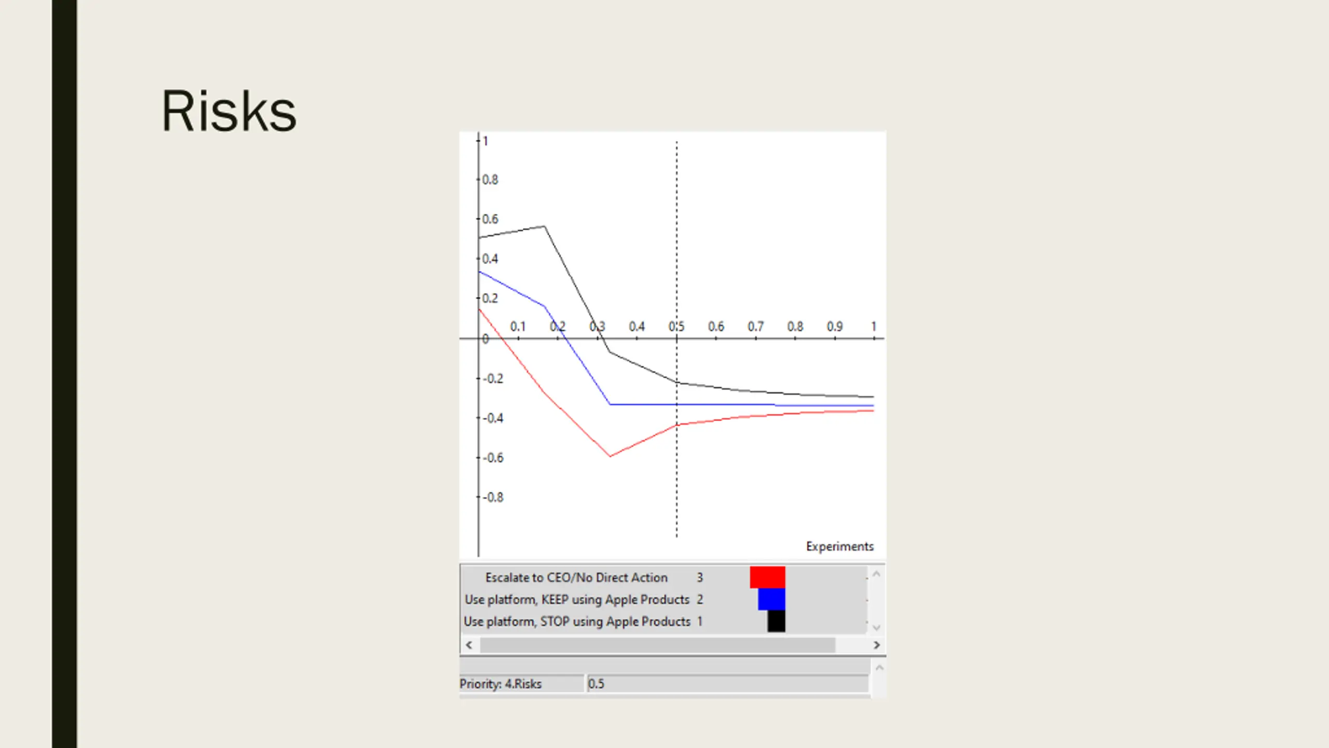Click the horizontal scrollbar right arrow
The image size is (1329, 748).
pos(876,645)
